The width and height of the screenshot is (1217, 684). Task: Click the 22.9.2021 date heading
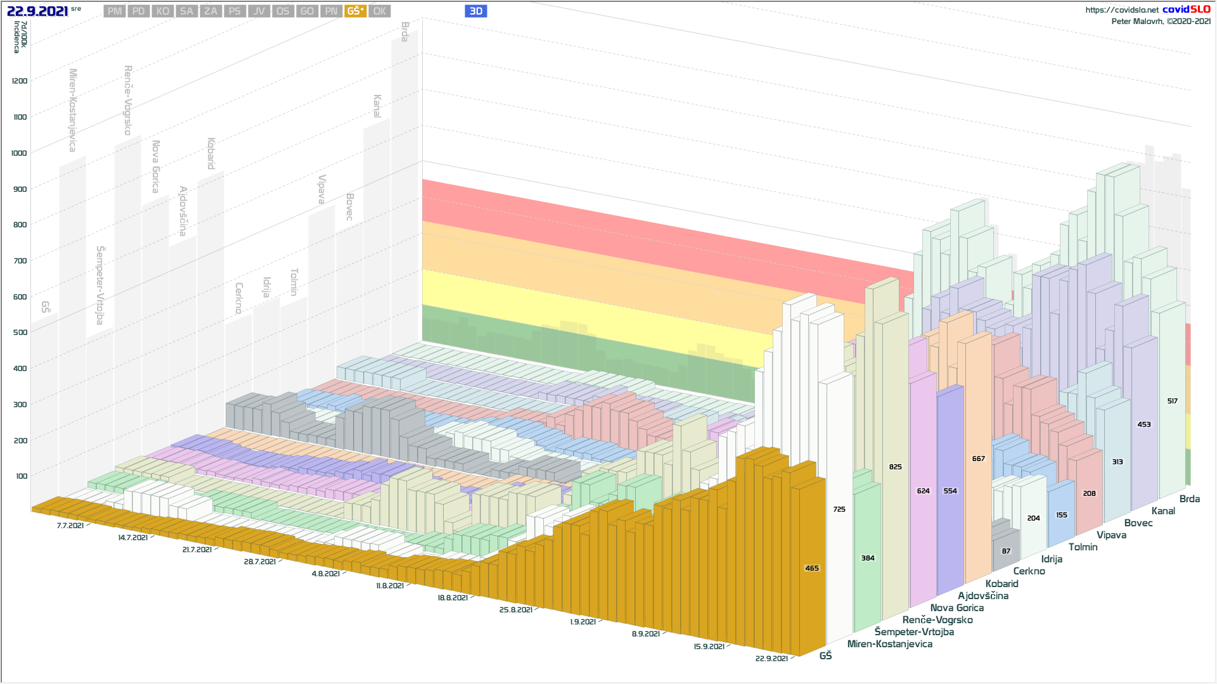tap(37, 11)
